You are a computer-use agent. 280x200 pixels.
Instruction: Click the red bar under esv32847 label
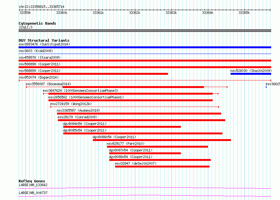click(162, 167)
